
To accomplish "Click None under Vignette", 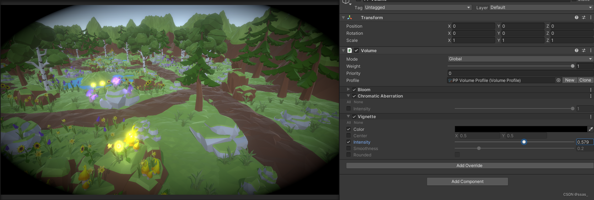I will click(358, 123).
